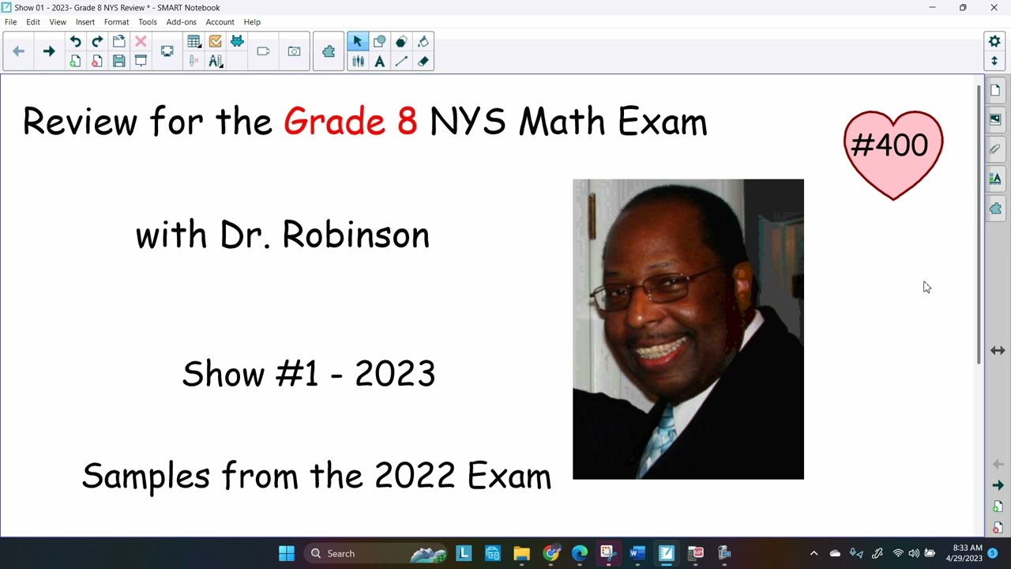Redo the last action
This screenshot has width=1011, height=569.
(x=97, y=42)
